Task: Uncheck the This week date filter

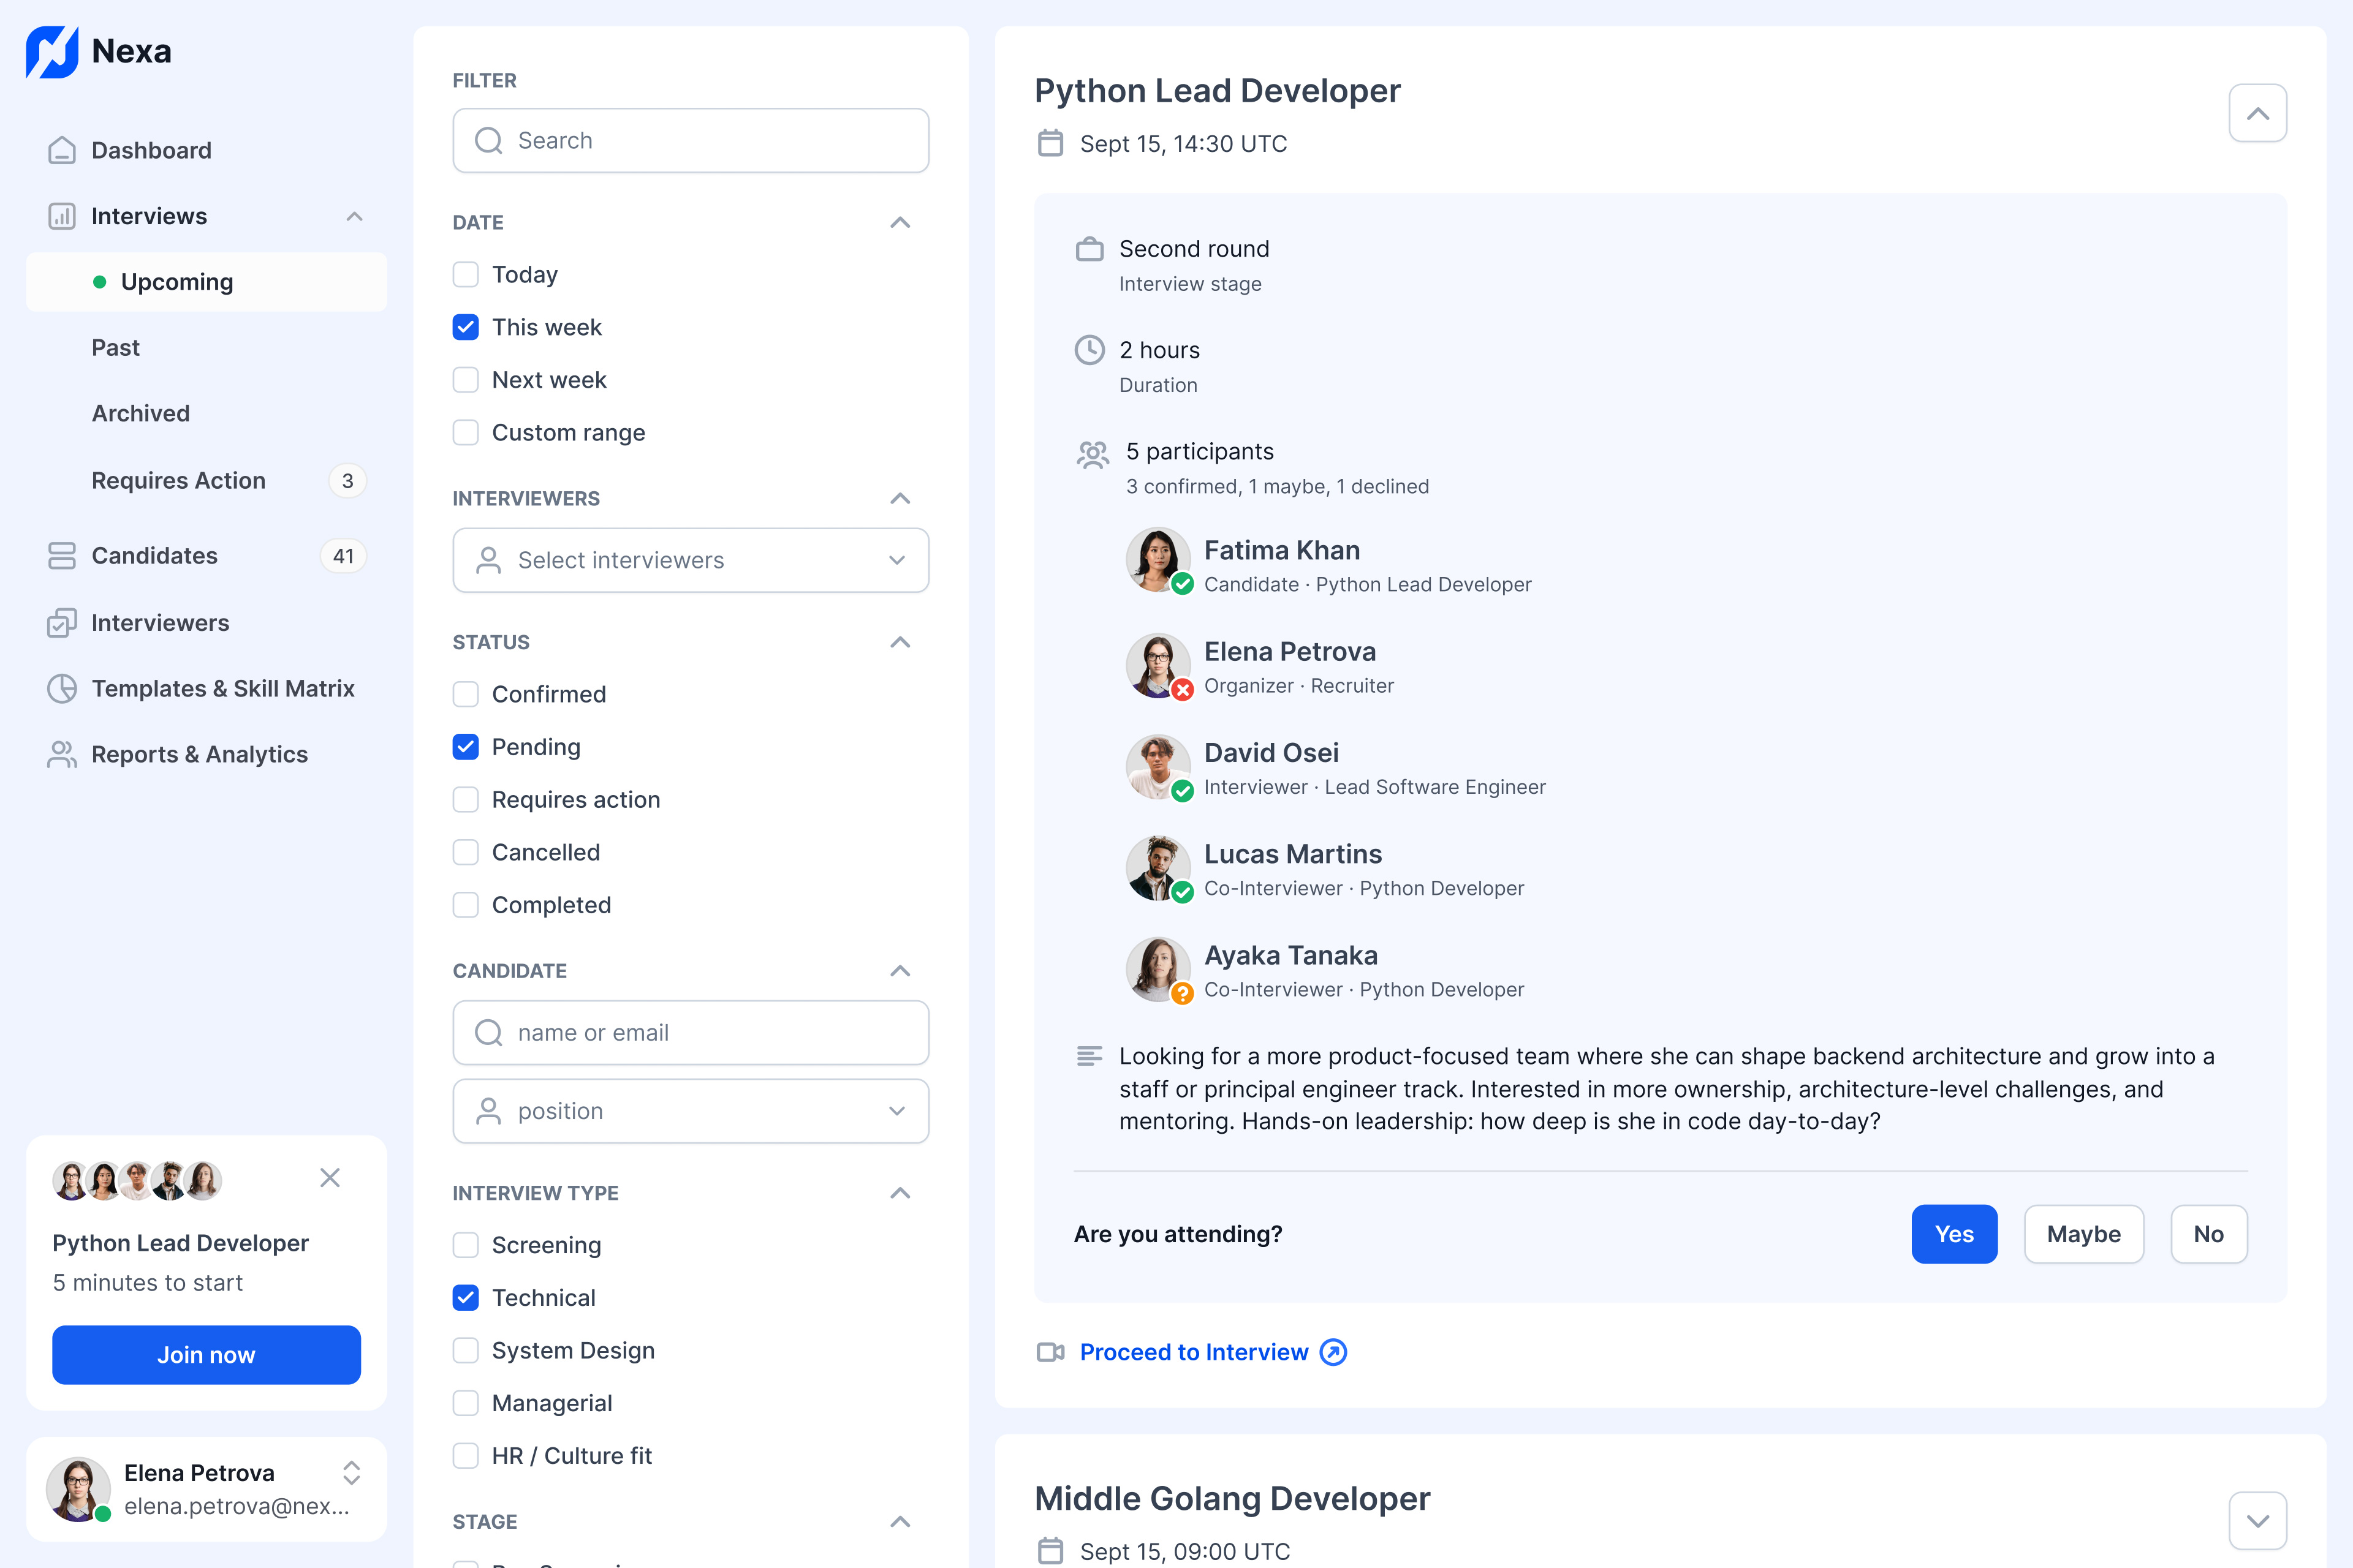Action: 465,327
